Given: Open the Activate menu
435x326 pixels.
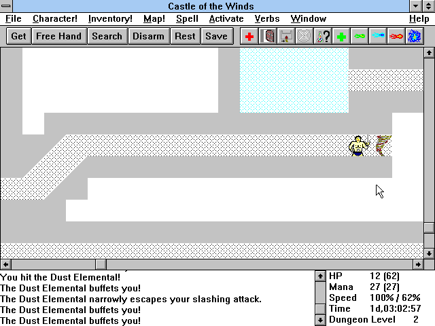Looking at the screenshot, I should (226, 19).
